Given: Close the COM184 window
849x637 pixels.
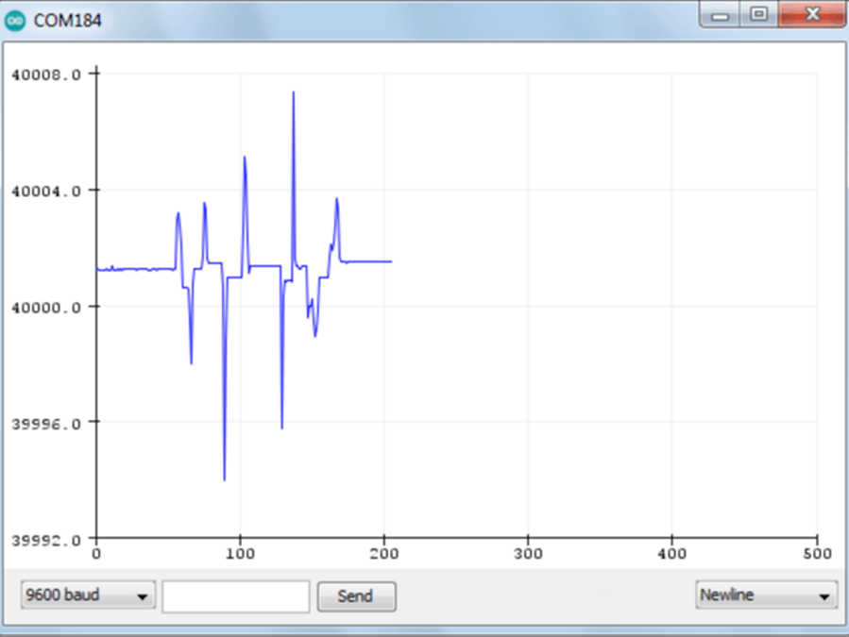Looking at the screenshot, I should 812,14.
